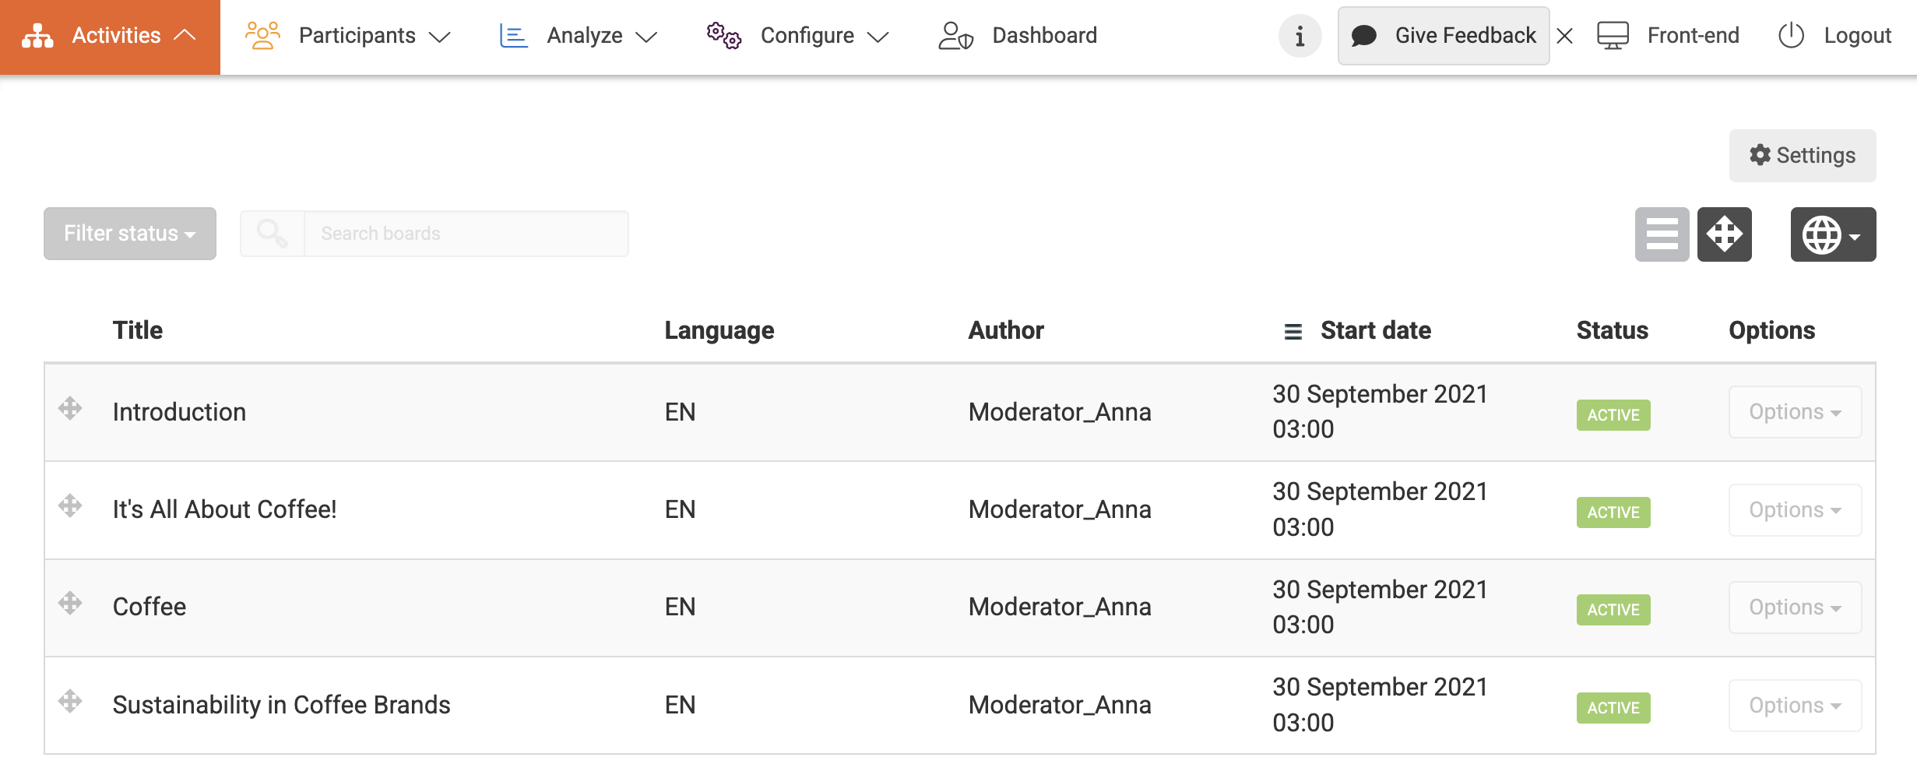Click the Start date sort icon

coord(1293,332)
